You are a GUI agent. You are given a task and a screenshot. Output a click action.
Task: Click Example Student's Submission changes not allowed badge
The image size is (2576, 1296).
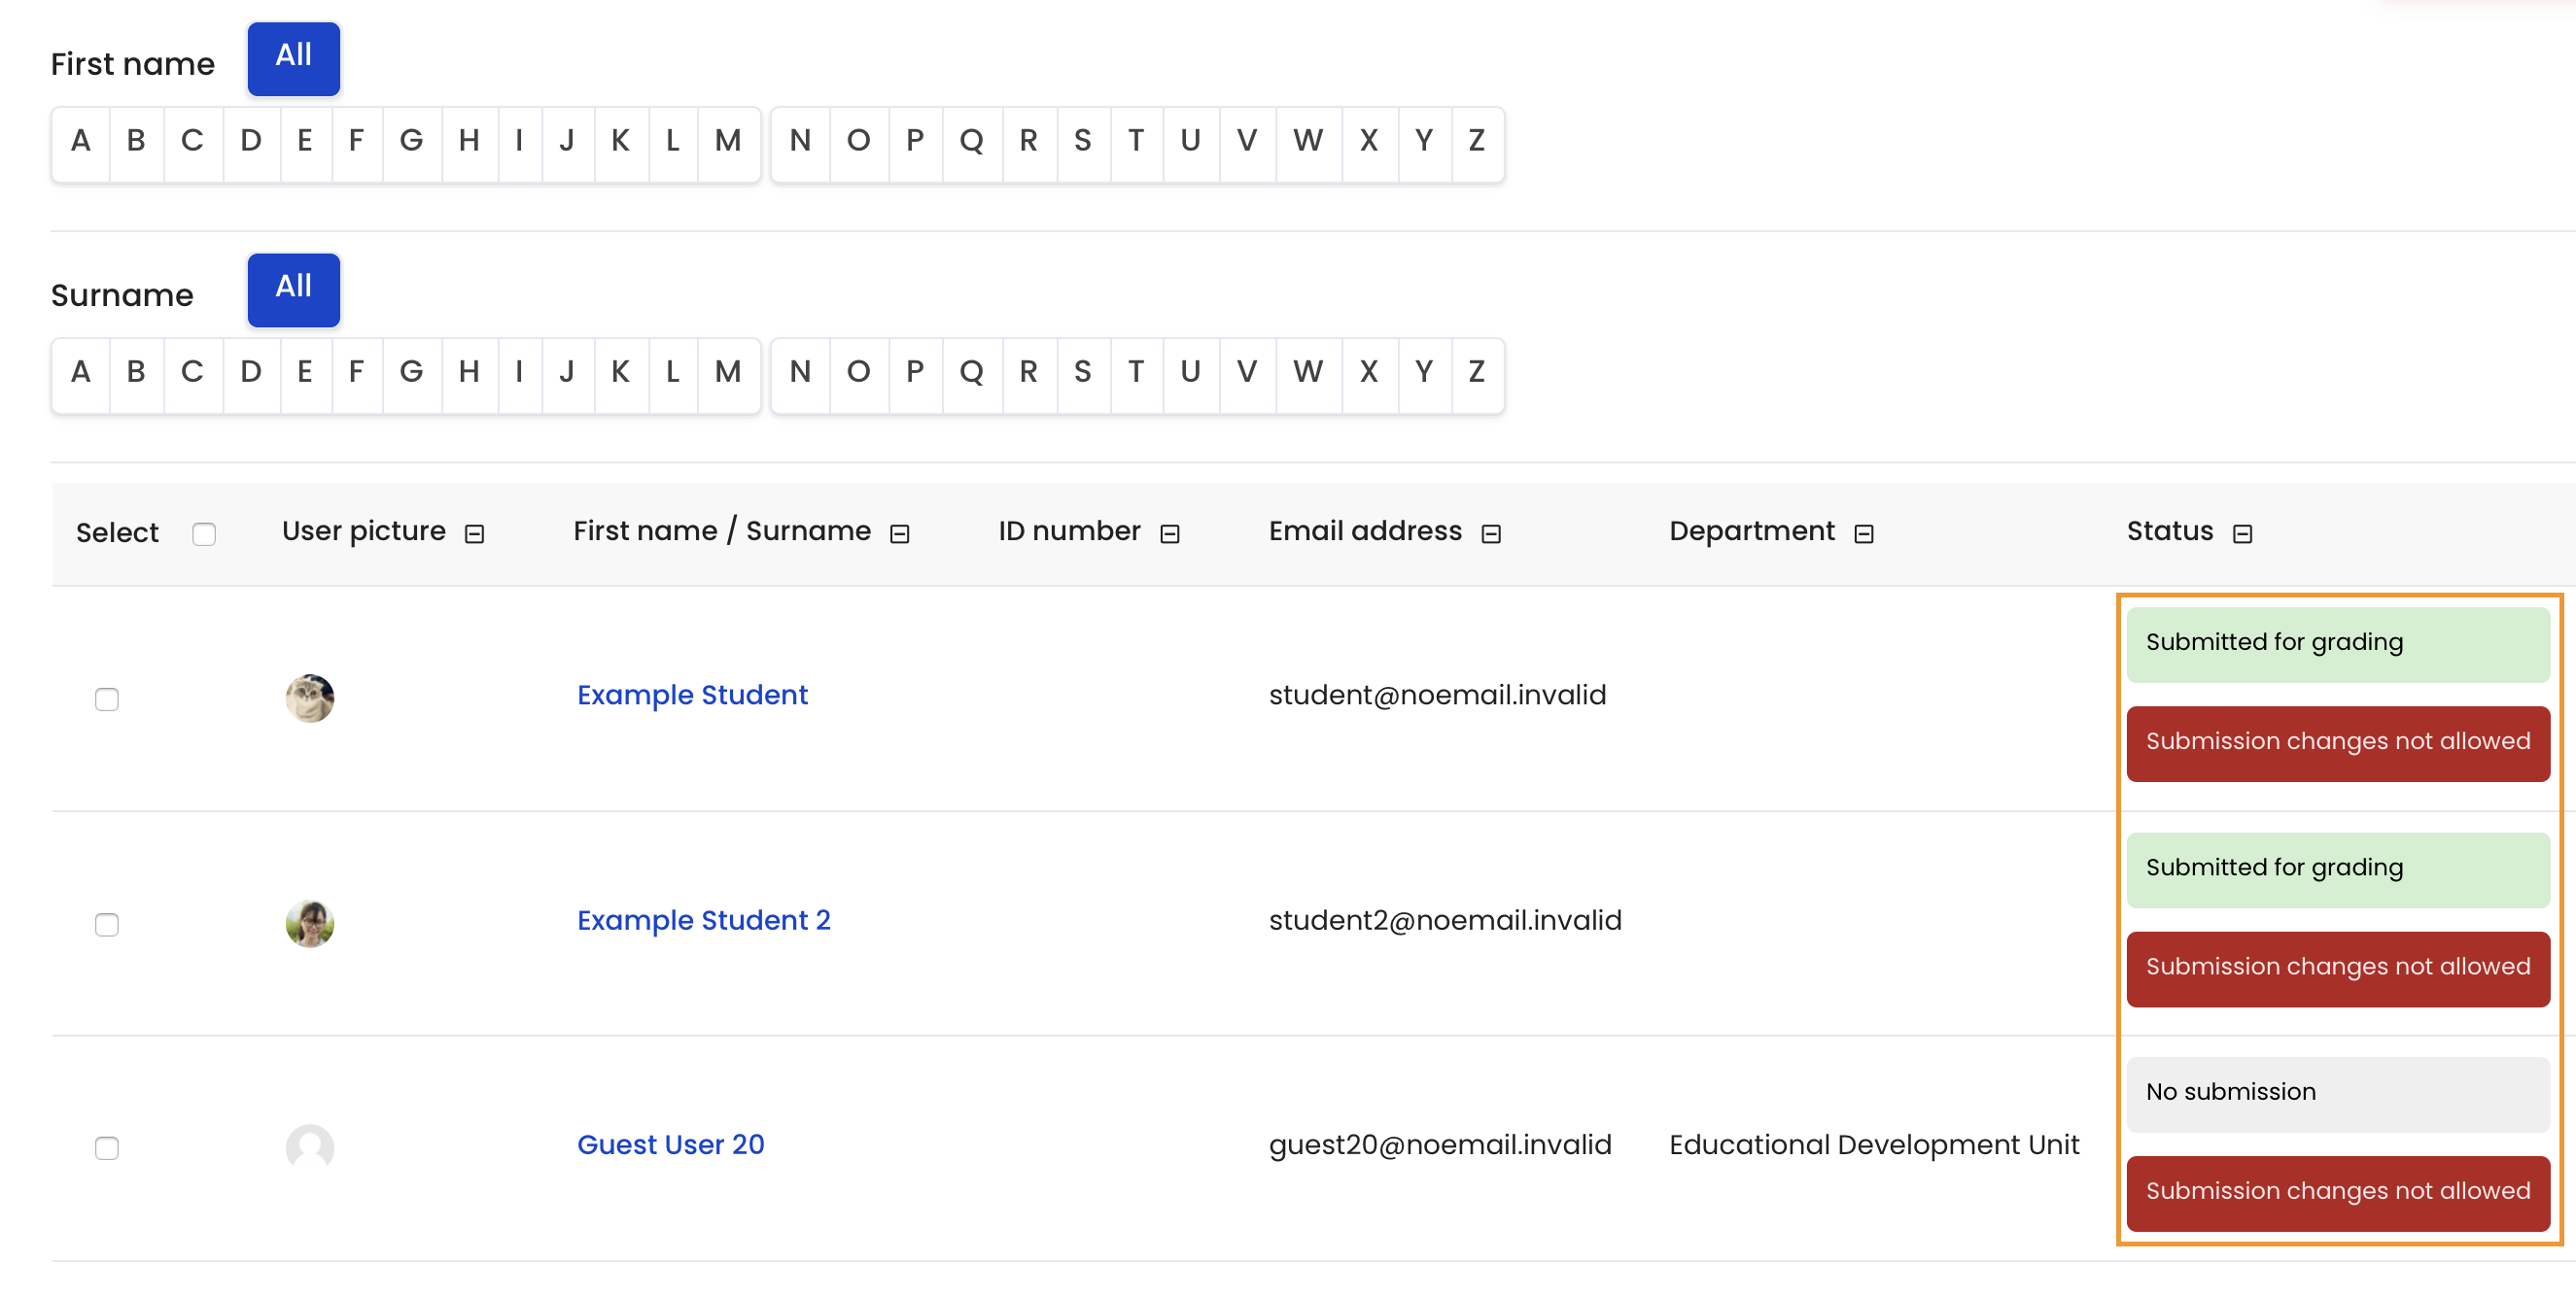pos(2338,744)
